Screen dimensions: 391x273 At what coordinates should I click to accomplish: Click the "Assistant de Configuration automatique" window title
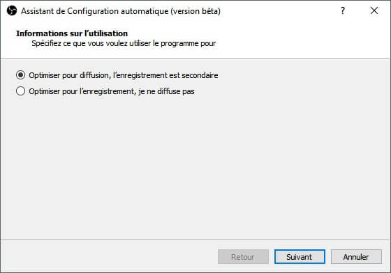pyautogui.click(x=95, y=11)
